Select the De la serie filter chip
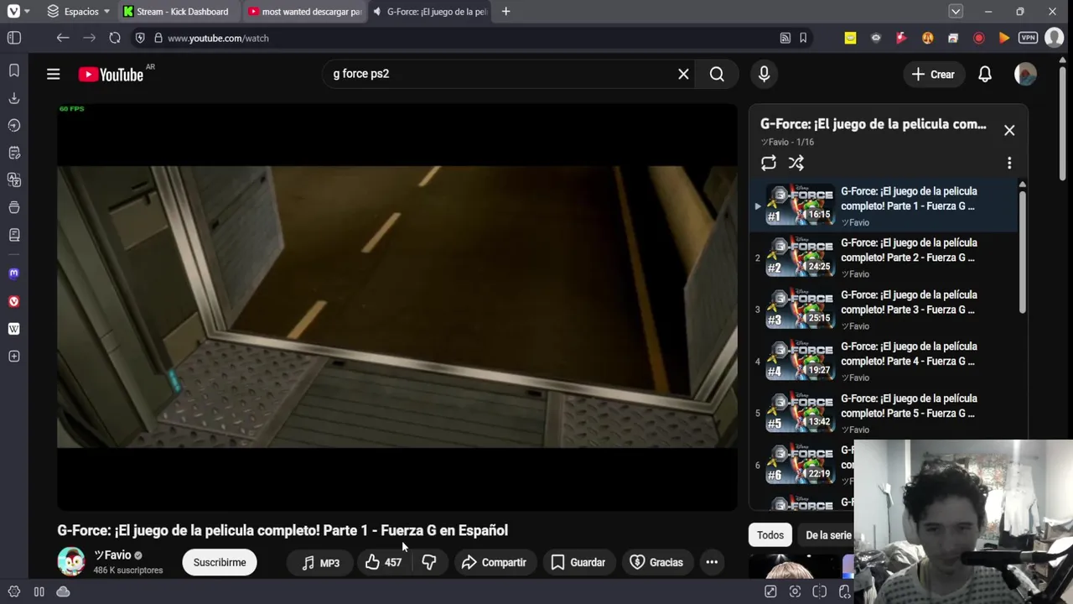This screenshot has width=1073, height=604. click(827, 535)
